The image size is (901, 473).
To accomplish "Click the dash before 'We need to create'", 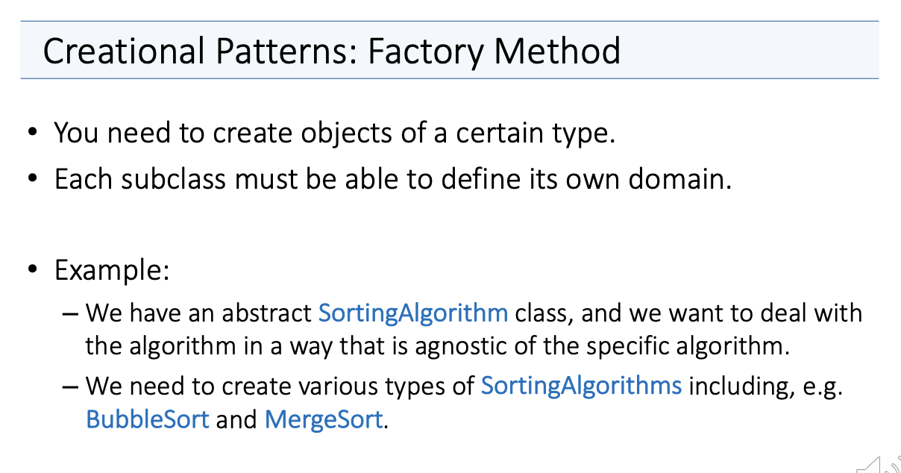I will point(70,387).
